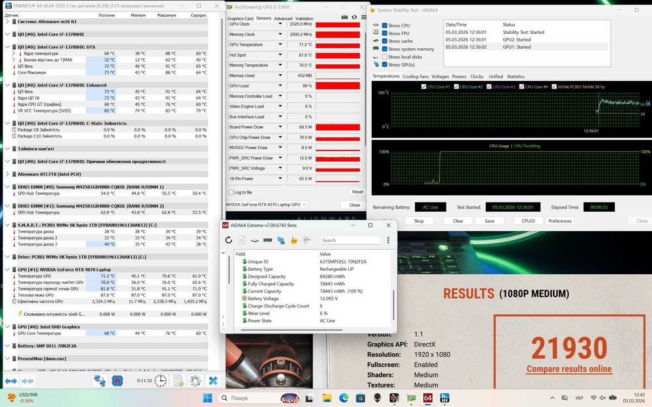Click HWiNFO shrink-columns inward arrows icon
This screenshot has width=652, height=407.
[x=27, y=381]
